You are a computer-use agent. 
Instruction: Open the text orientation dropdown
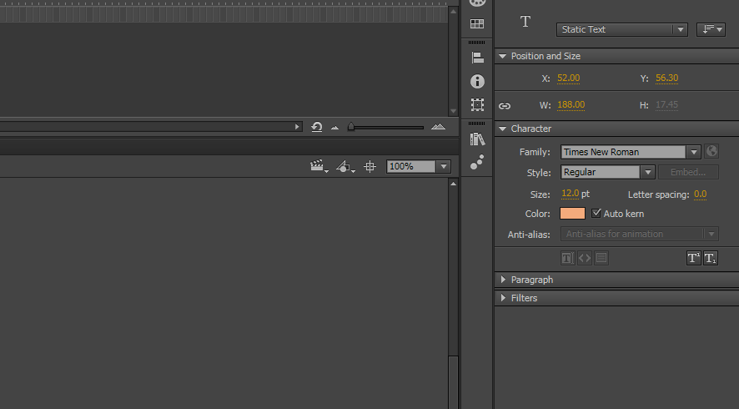711,29
